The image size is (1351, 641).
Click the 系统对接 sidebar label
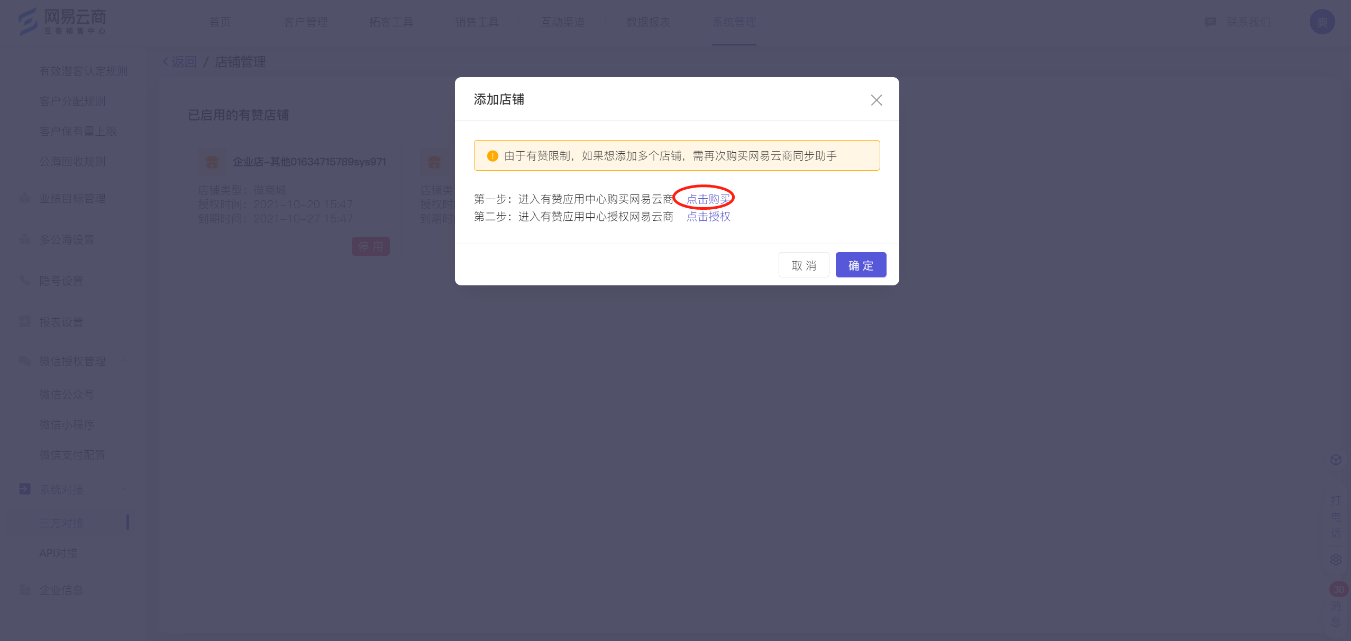point(61,489)
